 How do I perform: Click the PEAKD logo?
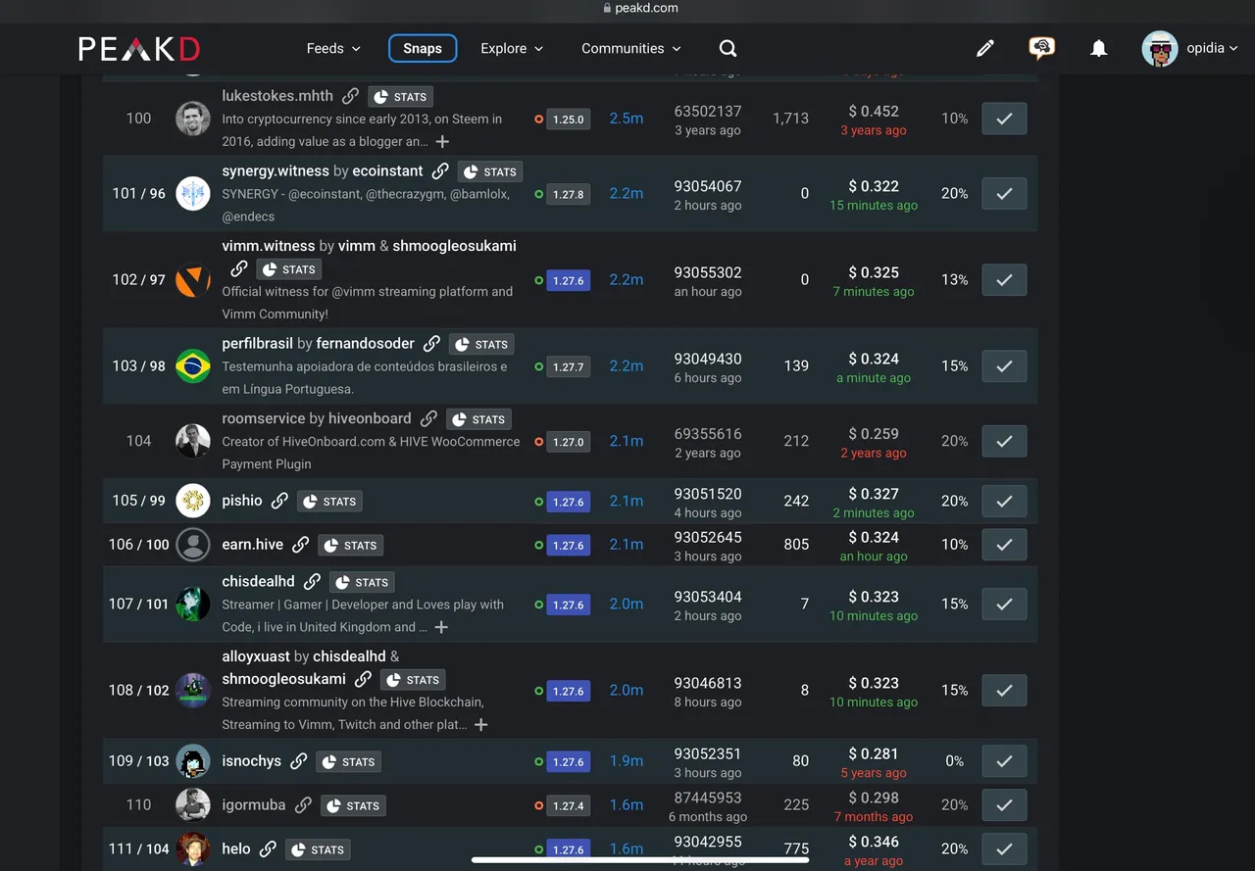[x=139, y=48]
